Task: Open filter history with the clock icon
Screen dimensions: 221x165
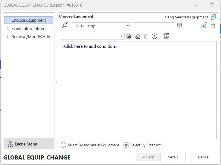Action: tap(154, 36)
